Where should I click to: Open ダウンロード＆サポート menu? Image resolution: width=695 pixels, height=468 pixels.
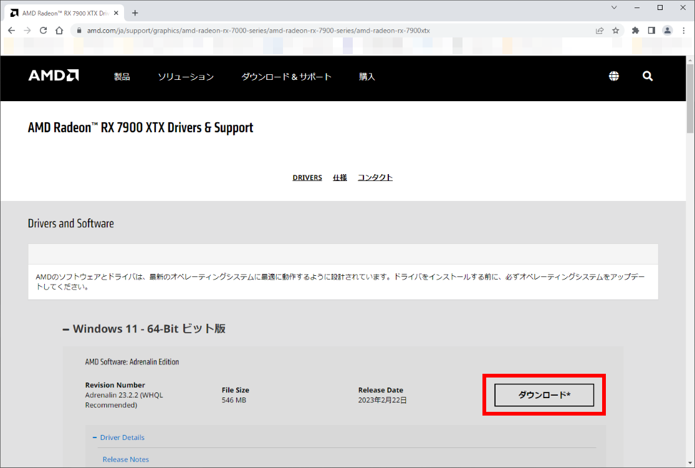point(286,77)
